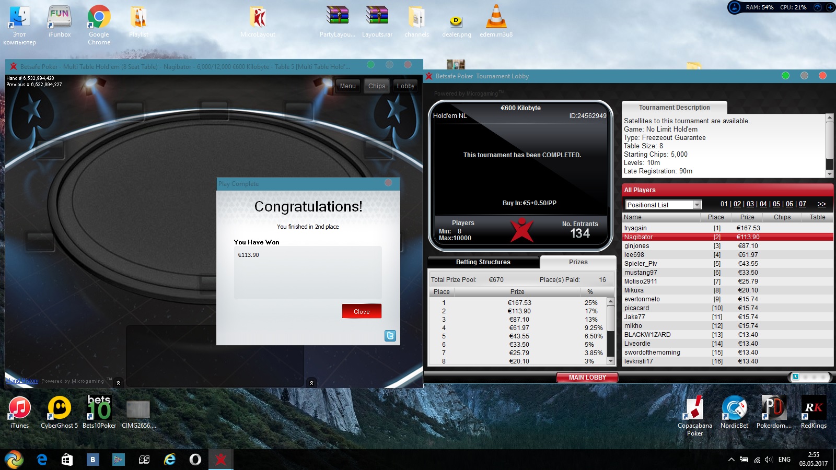The width and height of the screenshot is (836, 470).
Task: Close the Congratulations dialog with red Close button
Action: [362, 311]
